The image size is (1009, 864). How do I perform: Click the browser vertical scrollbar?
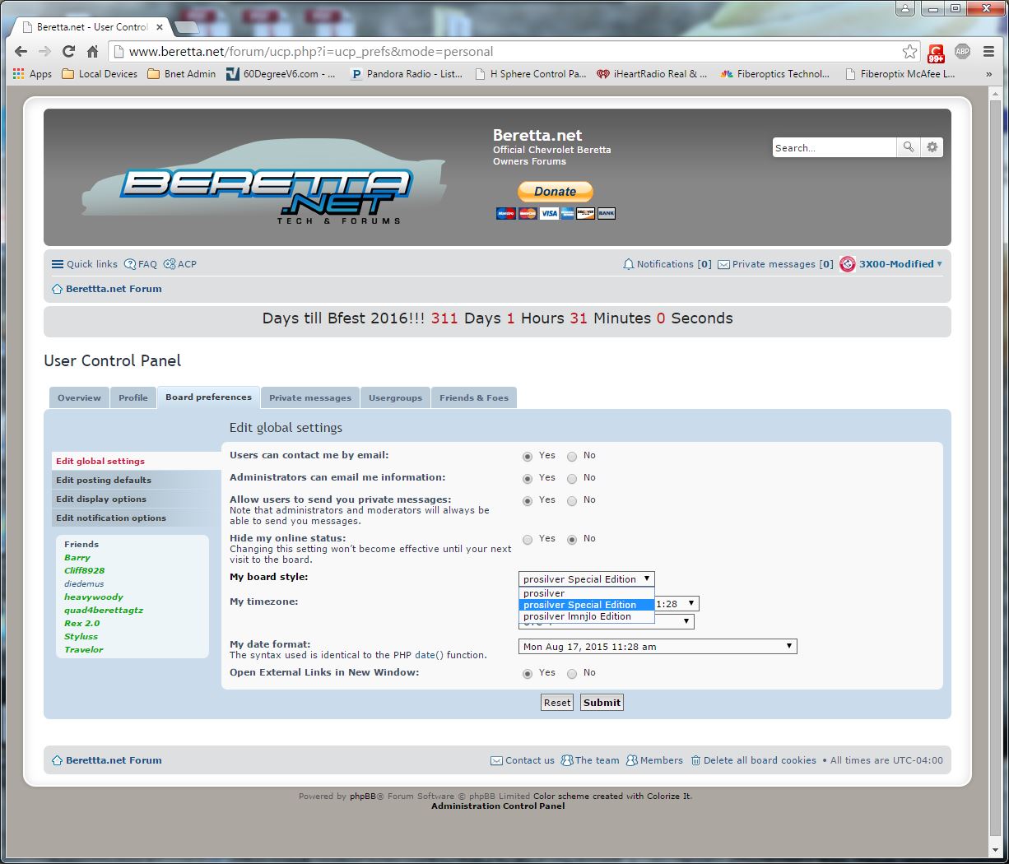996,411
